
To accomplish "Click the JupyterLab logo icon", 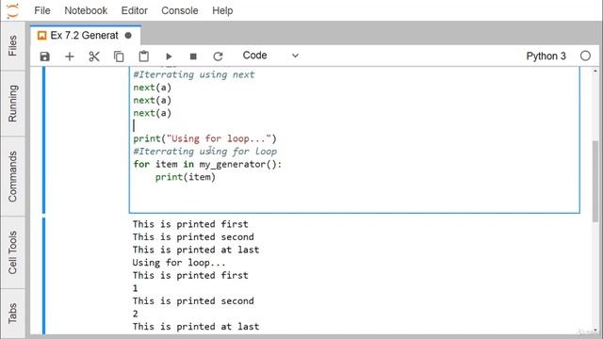I will point(12,10).
